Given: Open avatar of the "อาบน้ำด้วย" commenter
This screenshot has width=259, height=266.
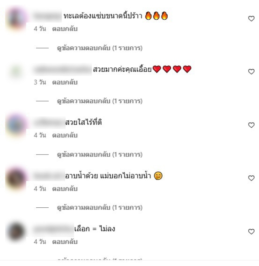Looking at the screenshot, I should click(17, 178).
